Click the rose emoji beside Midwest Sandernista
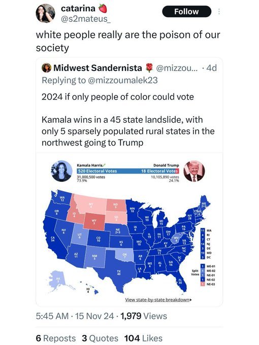 149,68
